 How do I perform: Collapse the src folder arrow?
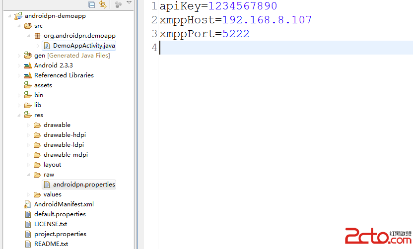tap(19, 26)
